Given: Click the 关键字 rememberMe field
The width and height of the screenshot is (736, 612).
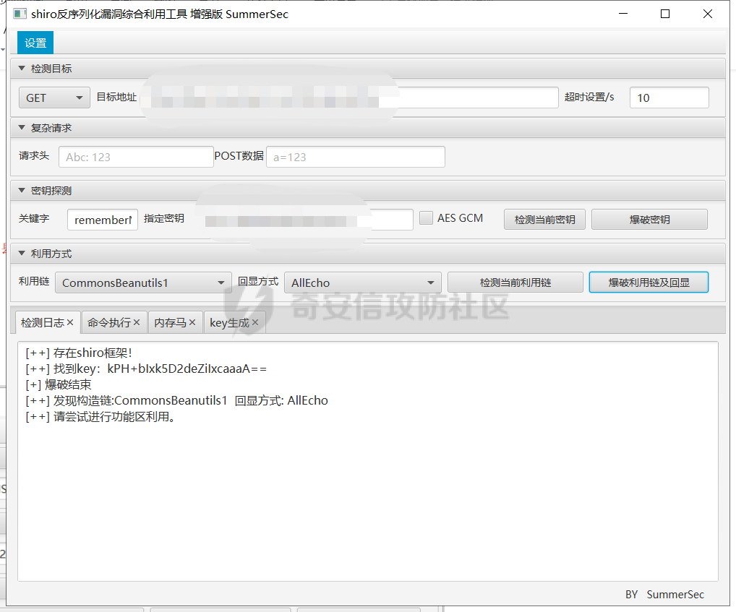Looking at the screenshot, I should click(103, 220).
